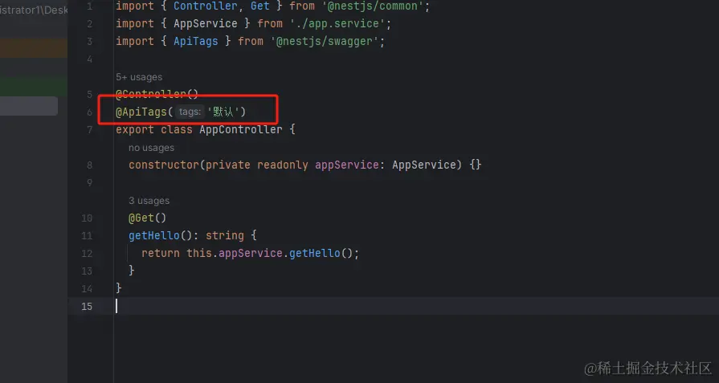This screenshot has height=383, width=719.
Task: Select AppController class name
Action: click(x=241, y=129)
